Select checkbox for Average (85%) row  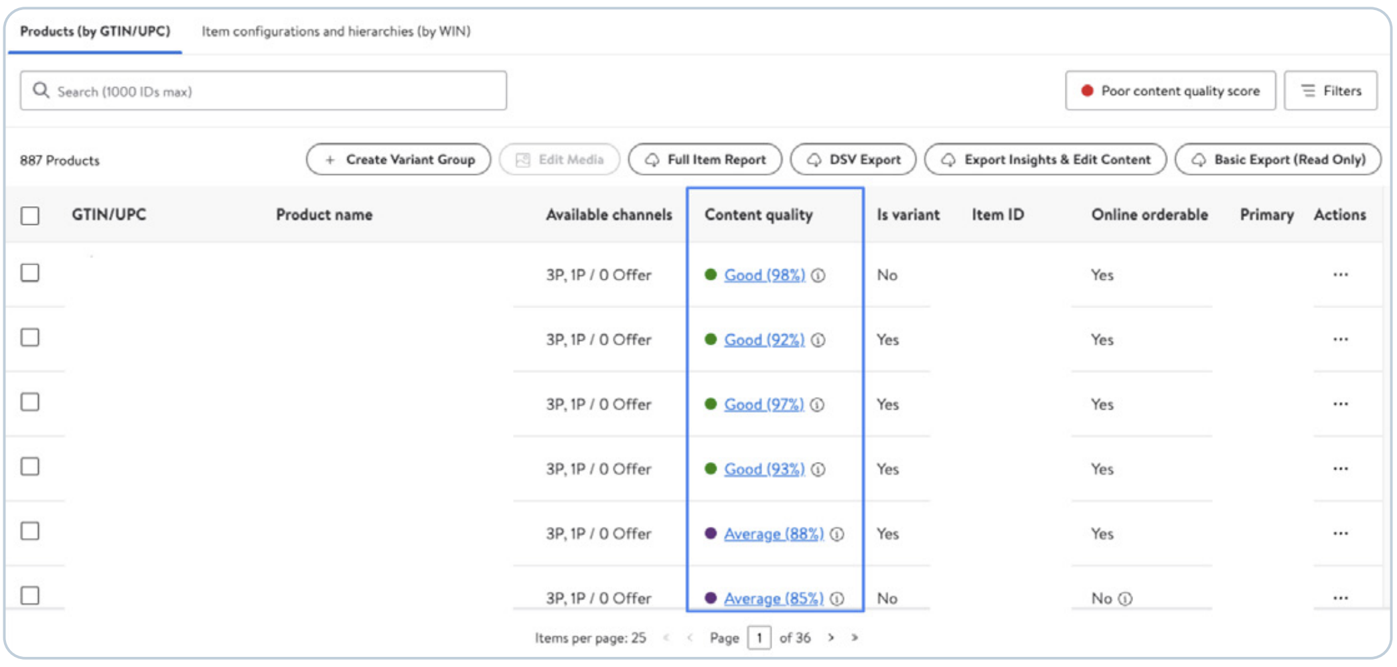[x=30, y=595]
